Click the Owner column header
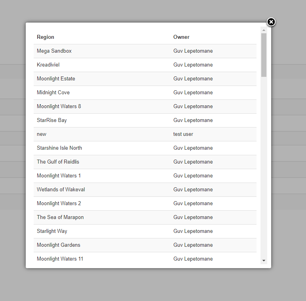Viewport: 306px width, 301px height. (x=181, y=37)
